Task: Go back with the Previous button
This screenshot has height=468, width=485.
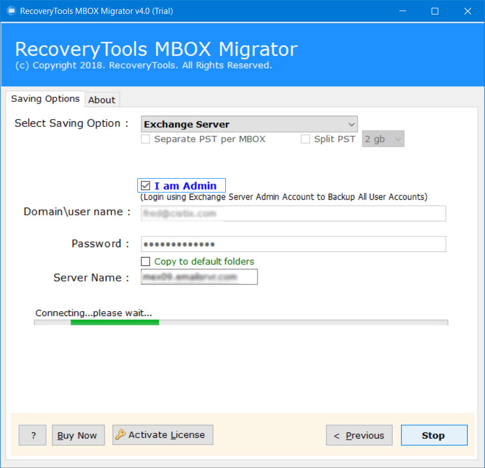Action: point(359,435)
